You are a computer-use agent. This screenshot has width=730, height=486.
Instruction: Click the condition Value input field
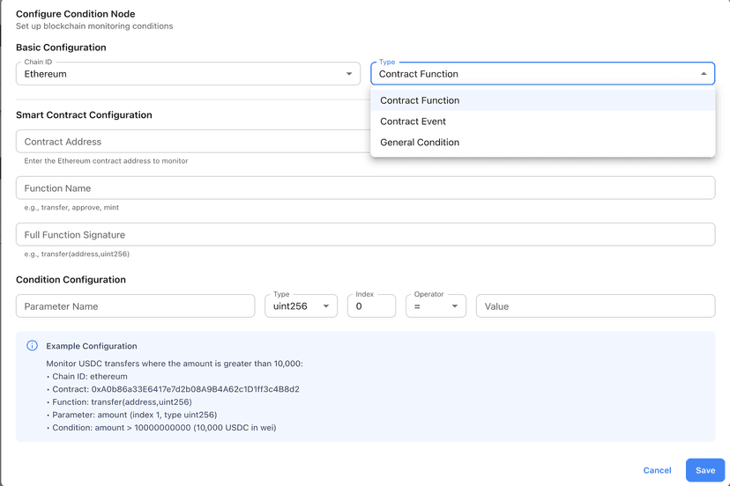pos(595,306)
